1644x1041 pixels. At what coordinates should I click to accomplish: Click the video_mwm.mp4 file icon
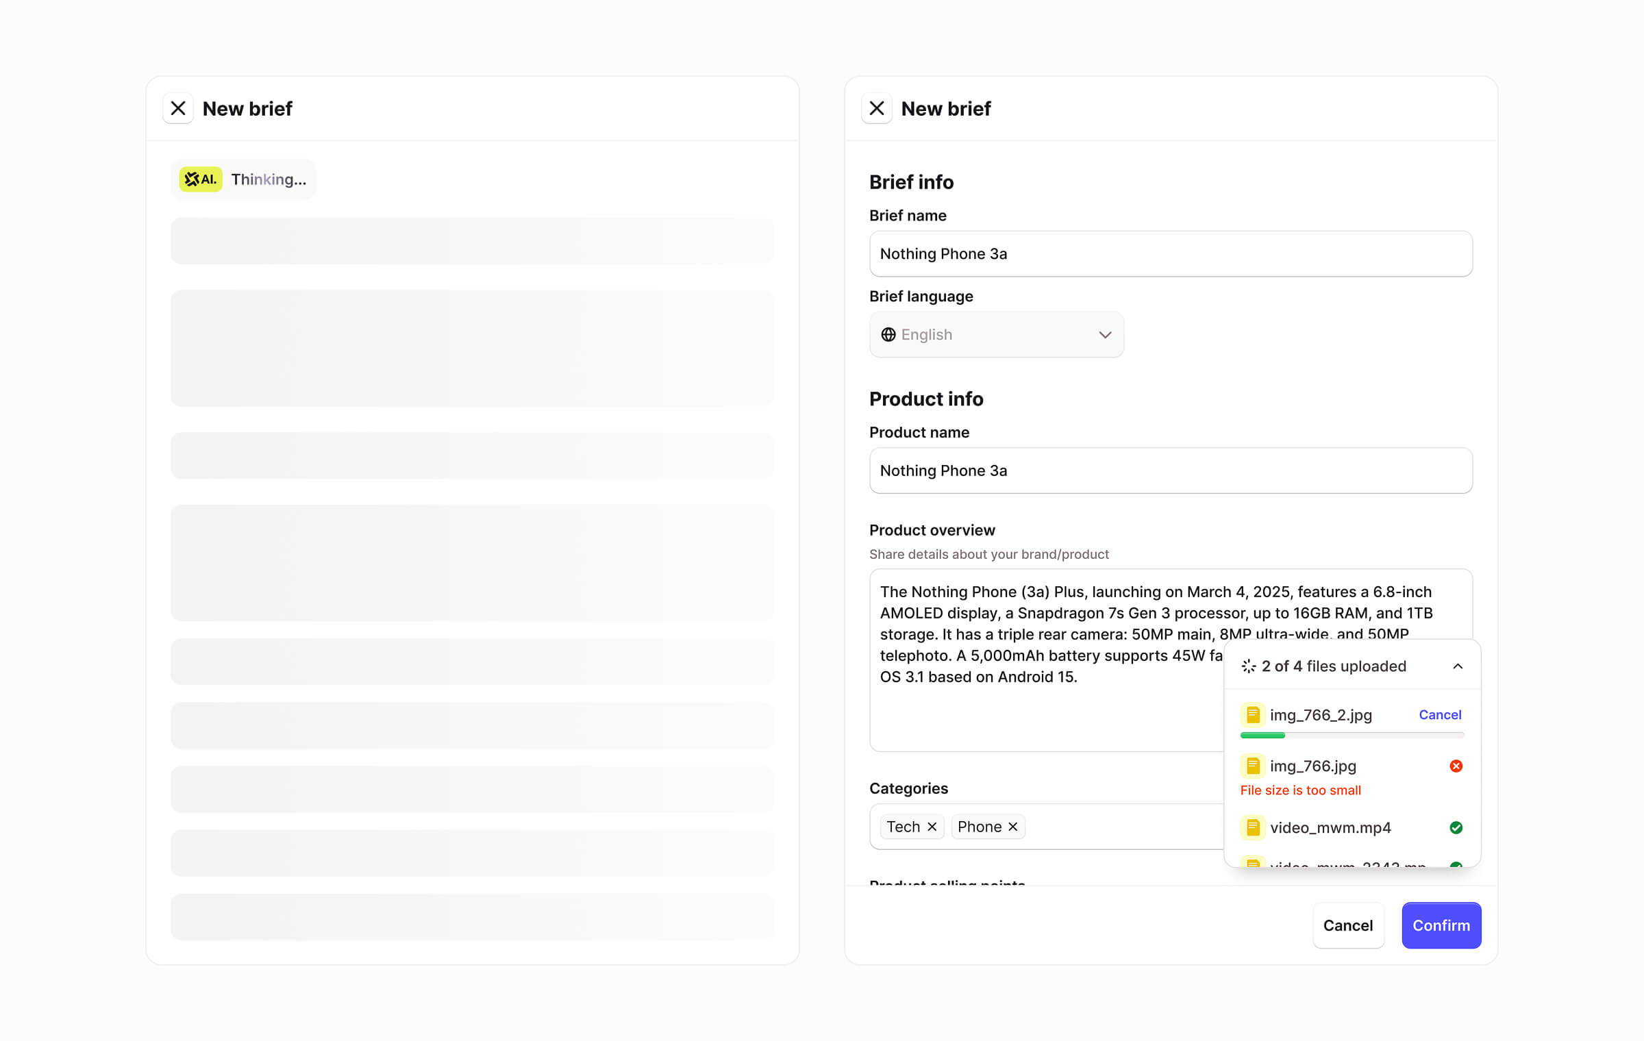click(x=1253, y=827)
